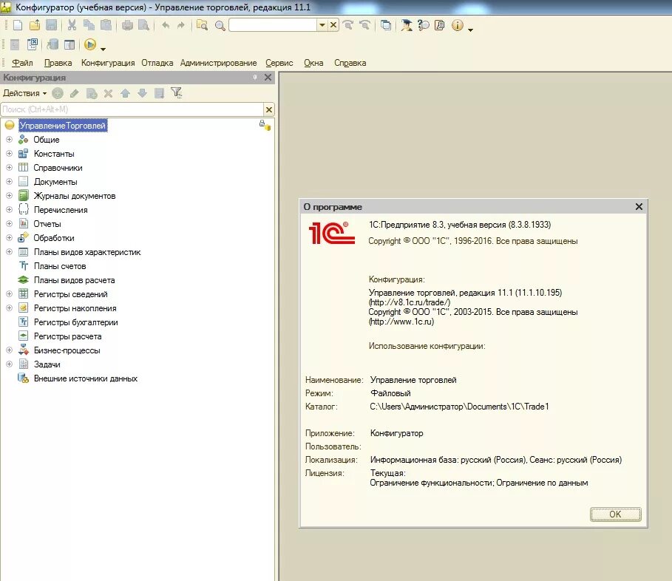Select Регистры расчета item
Viewport: 672px width, 581px height.
tap(68, 336)
